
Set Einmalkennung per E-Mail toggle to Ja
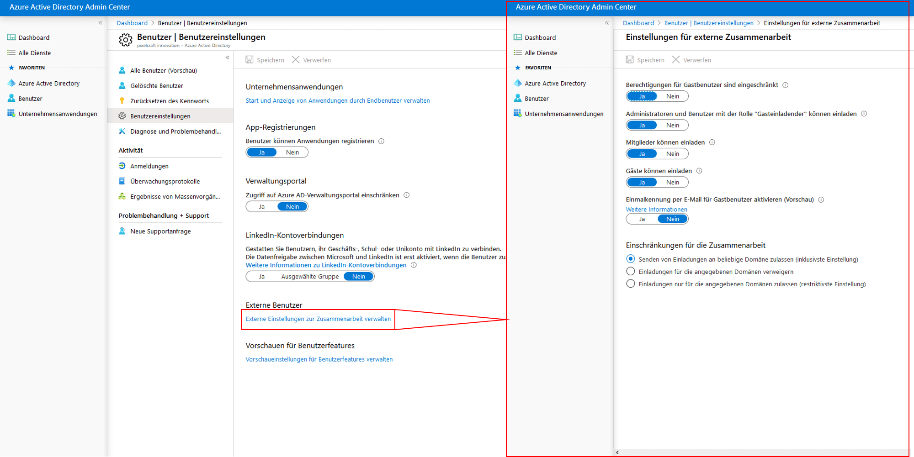[x=642, y=219]
